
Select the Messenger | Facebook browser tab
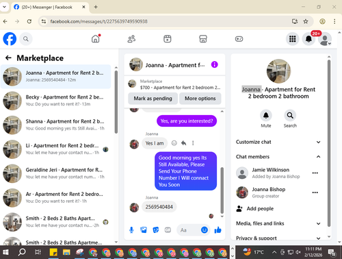tap(49, 7)
